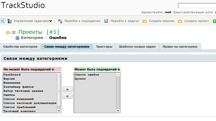Image resolution: width=216 pixels, height=121 pixels.
Task: Click the folder icon next to Проекты
Action: pos(8,32)
